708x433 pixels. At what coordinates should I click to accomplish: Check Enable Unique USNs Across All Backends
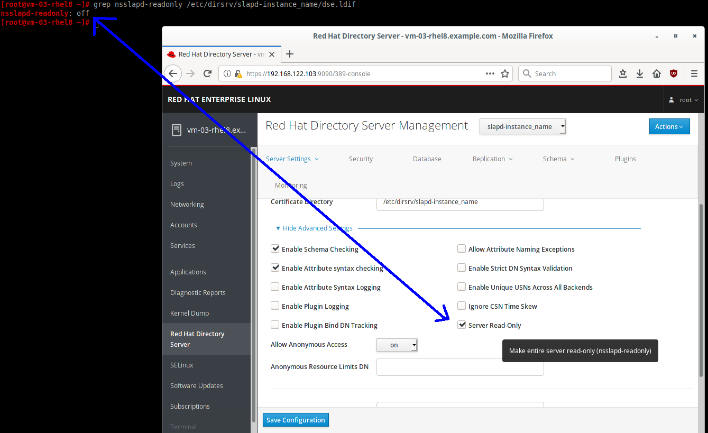pyautogui.click(x=462, y=287)
